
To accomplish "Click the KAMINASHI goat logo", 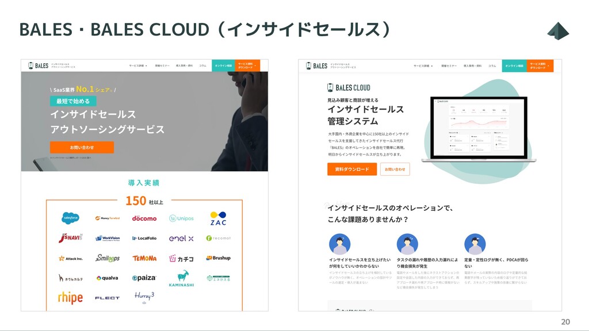I will click(181, 279).
